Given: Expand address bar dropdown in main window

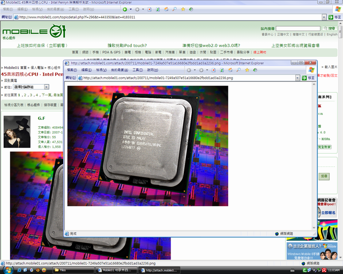Looking at the screenshot, I should tap(324, 17).
